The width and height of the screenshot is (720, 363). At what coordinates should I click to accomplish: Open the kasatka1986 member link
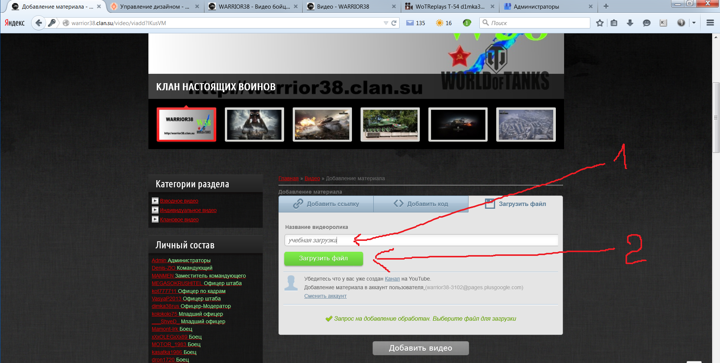(167, 352)
